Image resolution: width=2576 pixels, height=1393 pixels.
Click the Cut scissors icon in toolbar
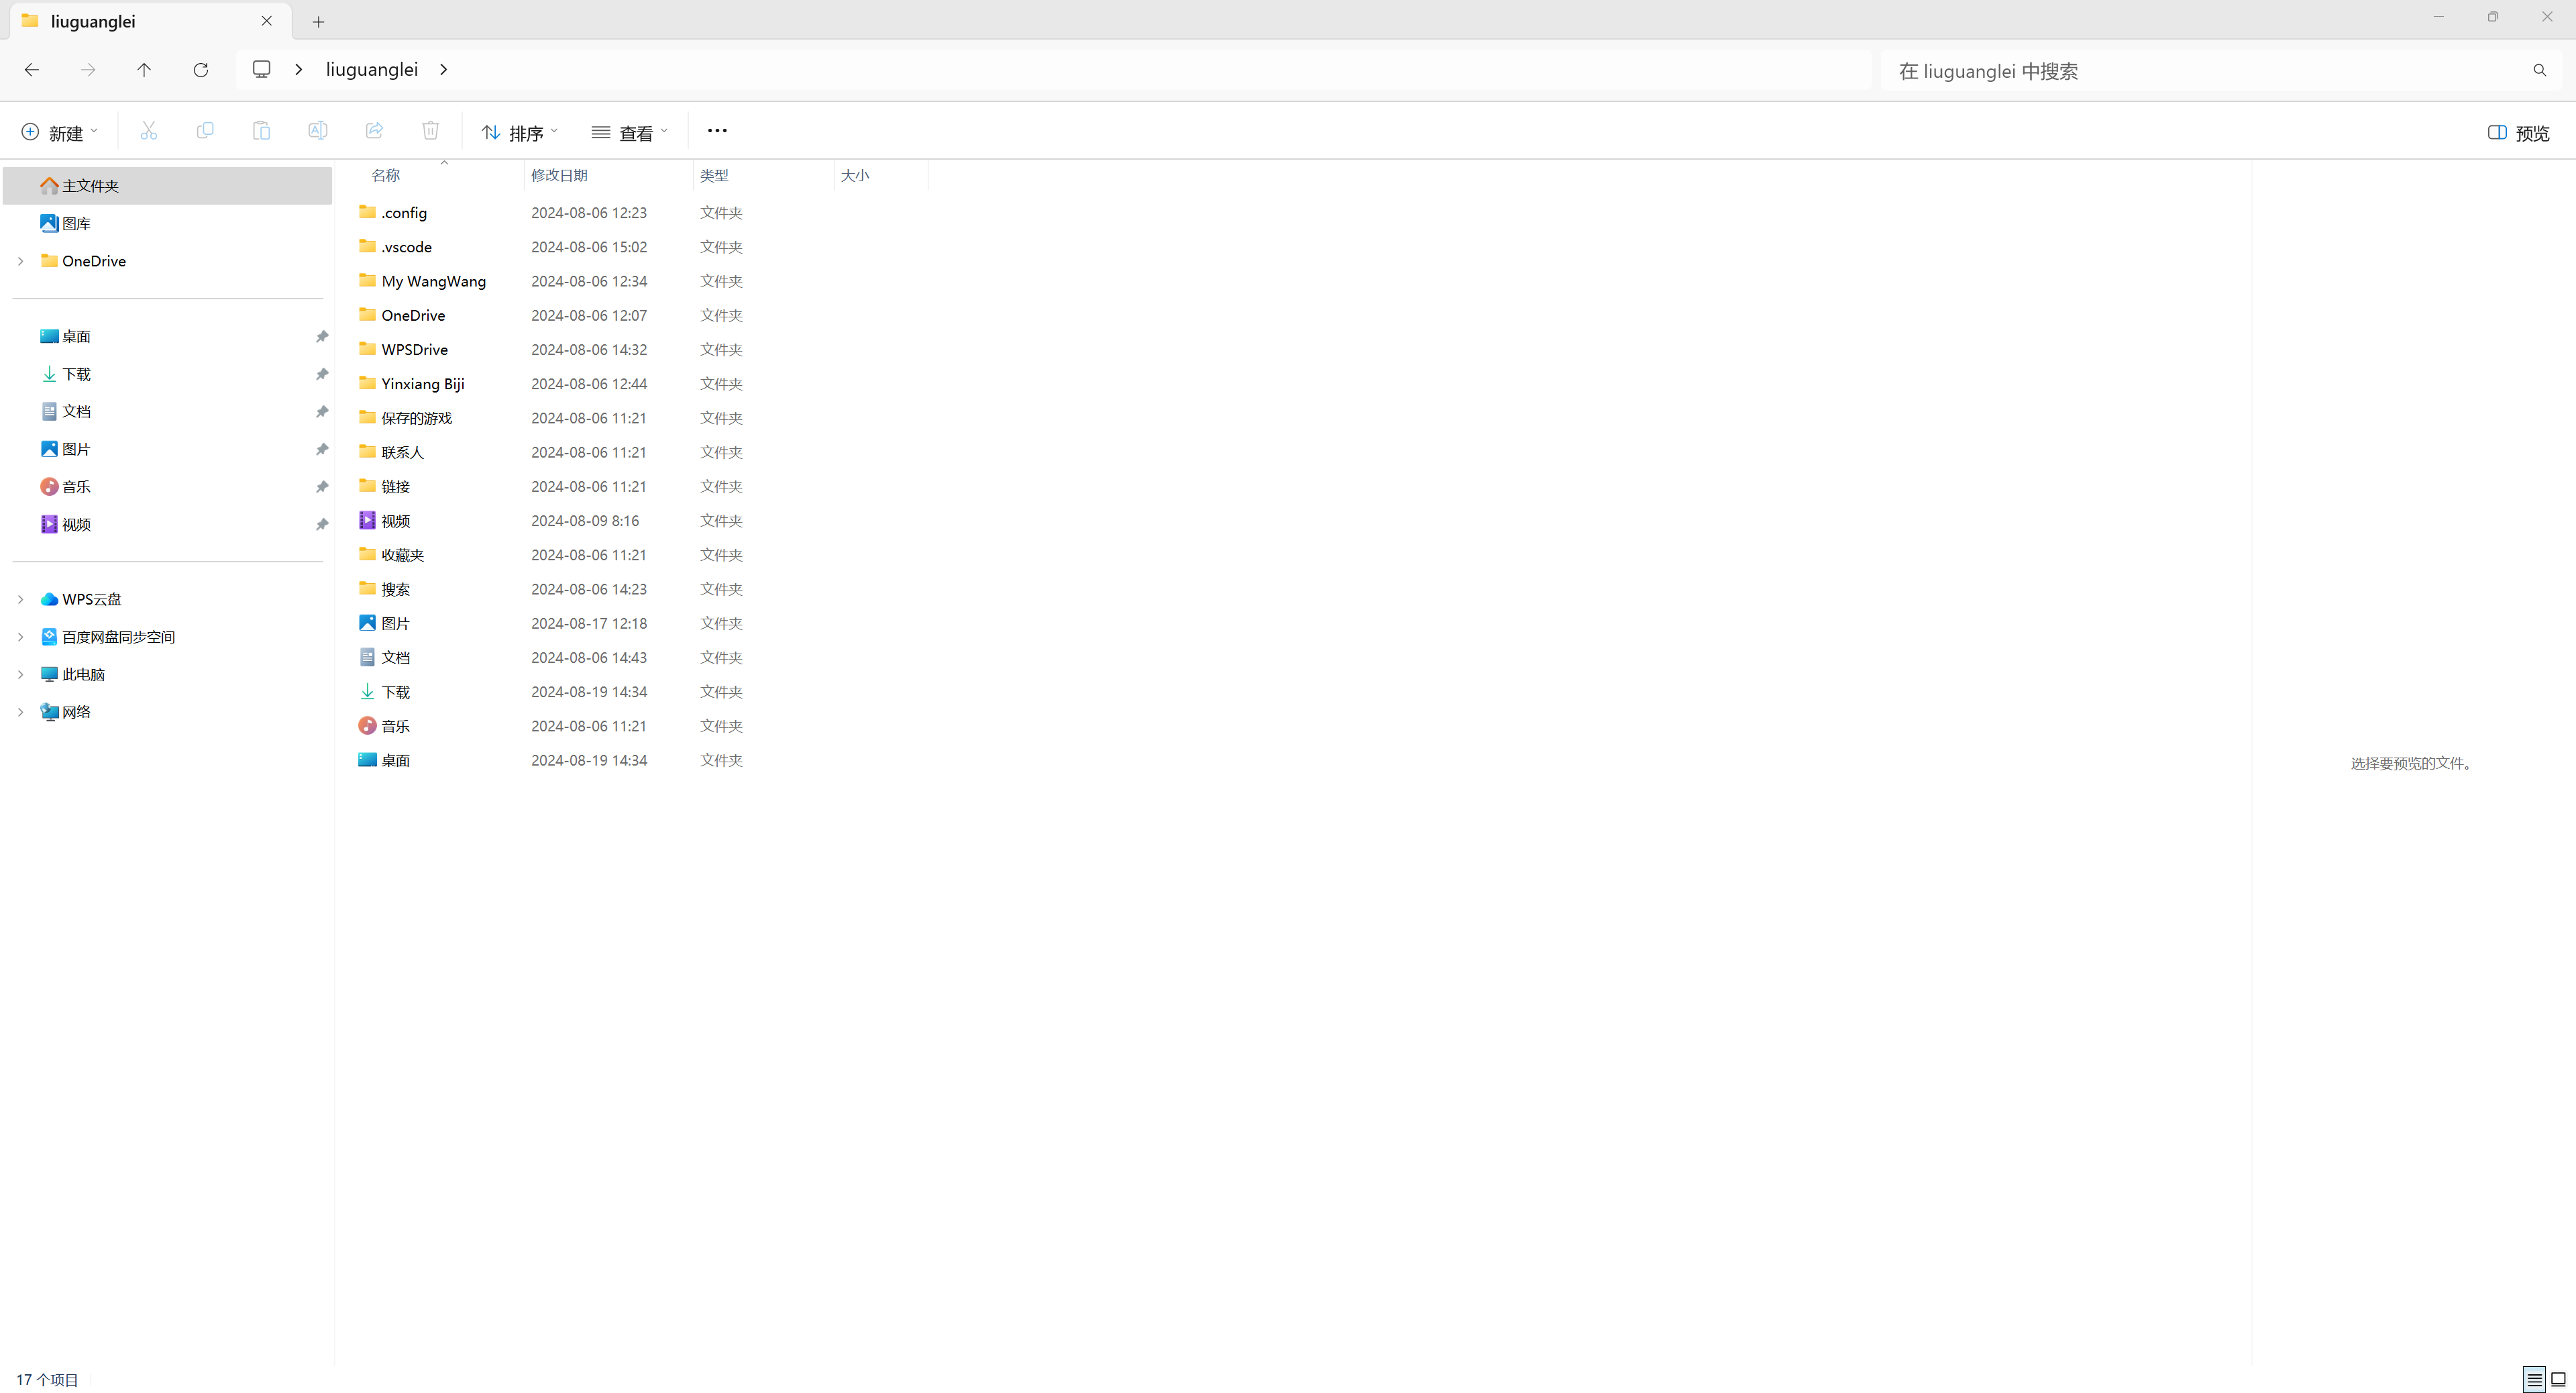(148, 131)
